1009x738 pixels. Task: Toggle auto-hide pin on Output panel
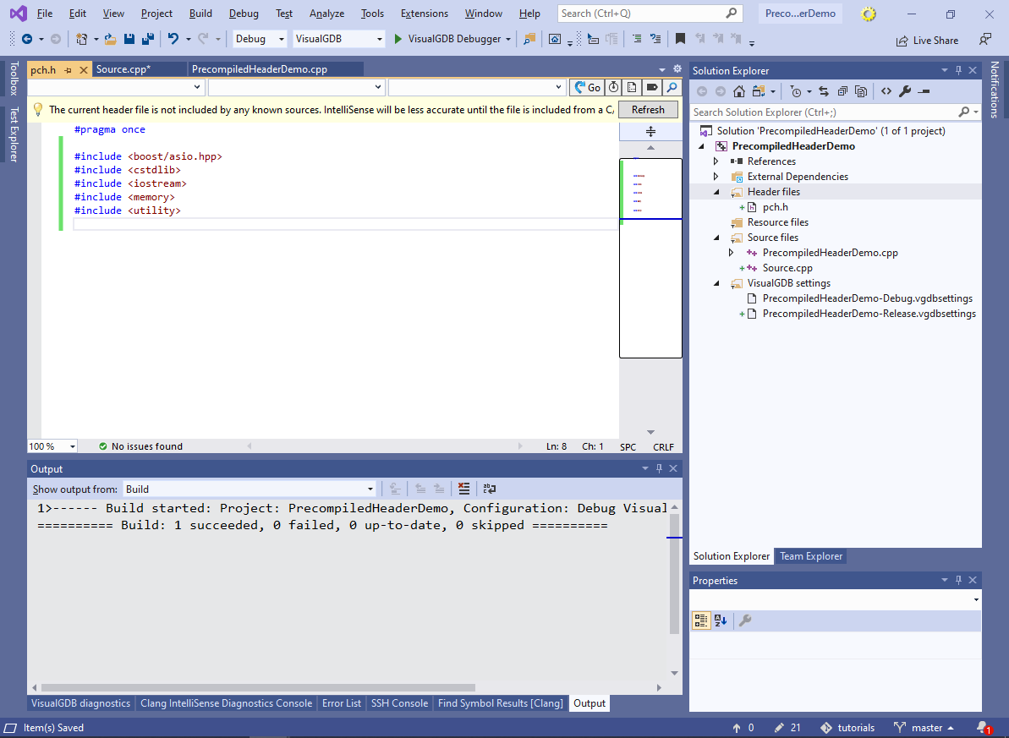(x=659, y=468)
